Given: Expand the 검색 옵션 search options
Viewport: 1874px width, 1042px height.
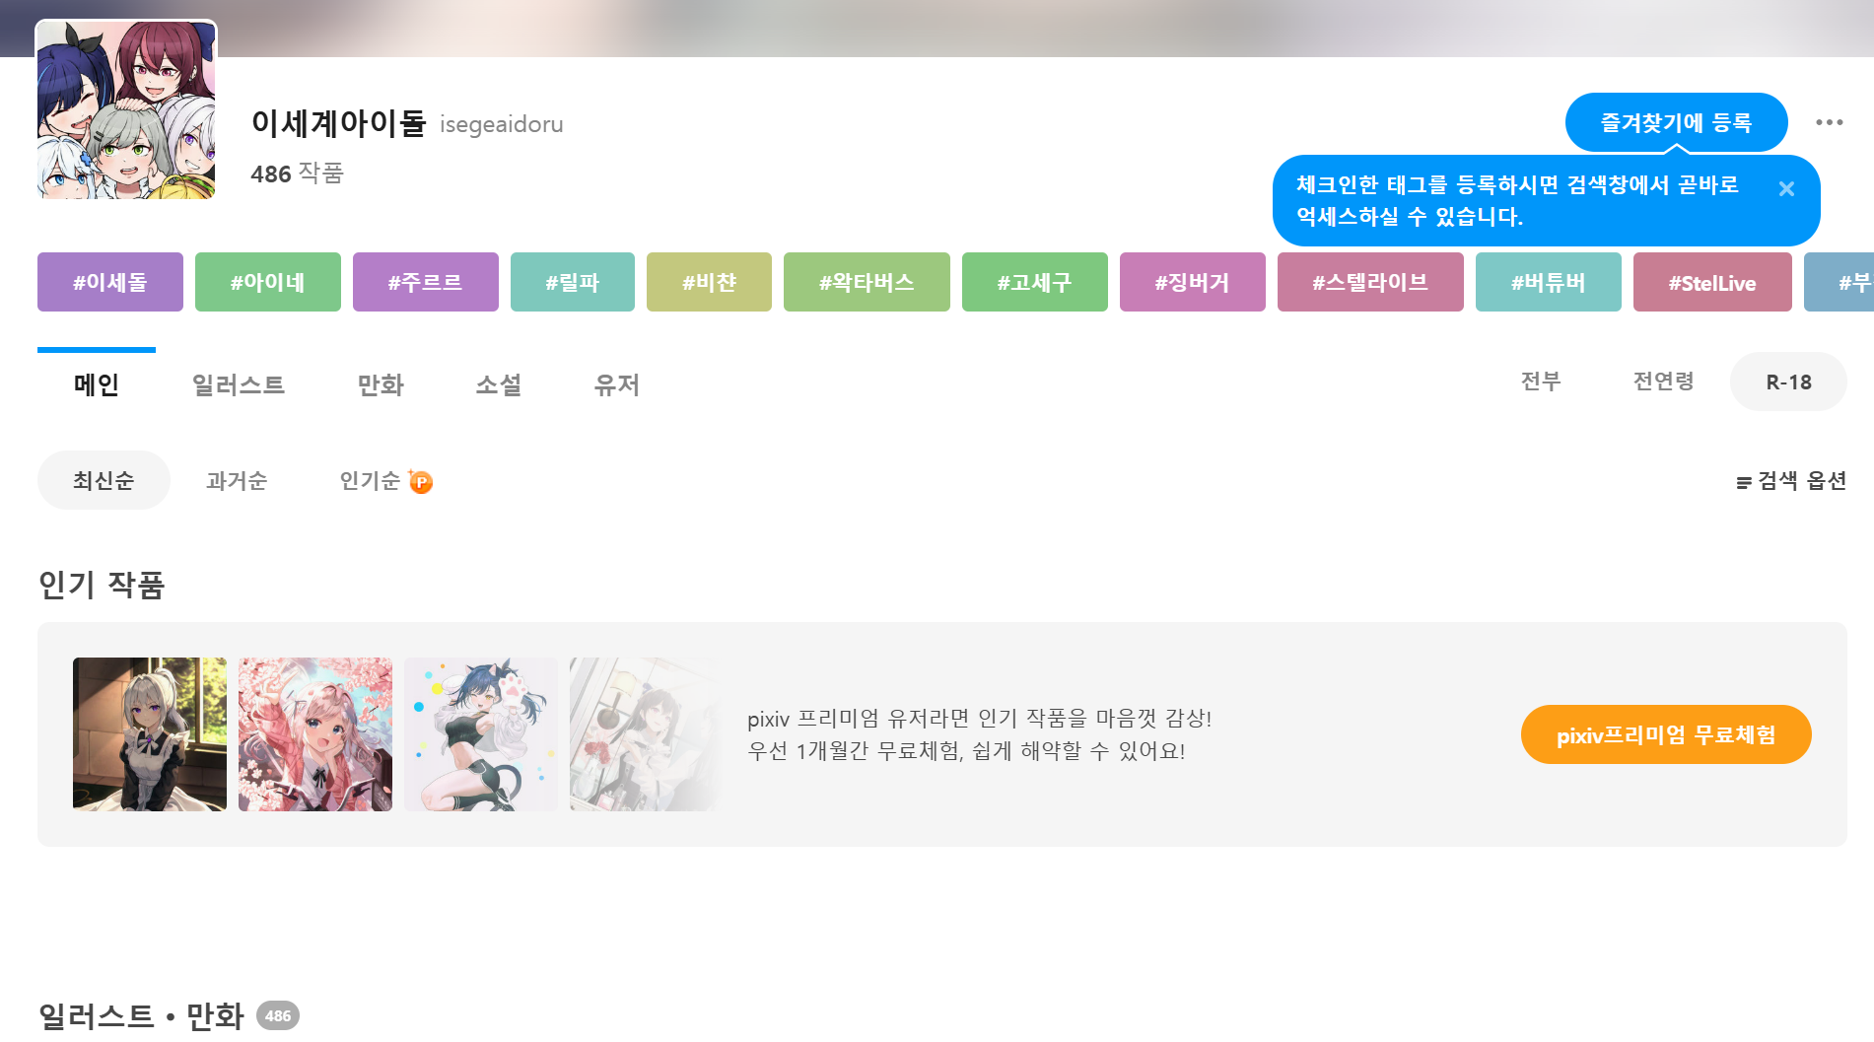Looking at the screenshot, I should pos(1791,481).
